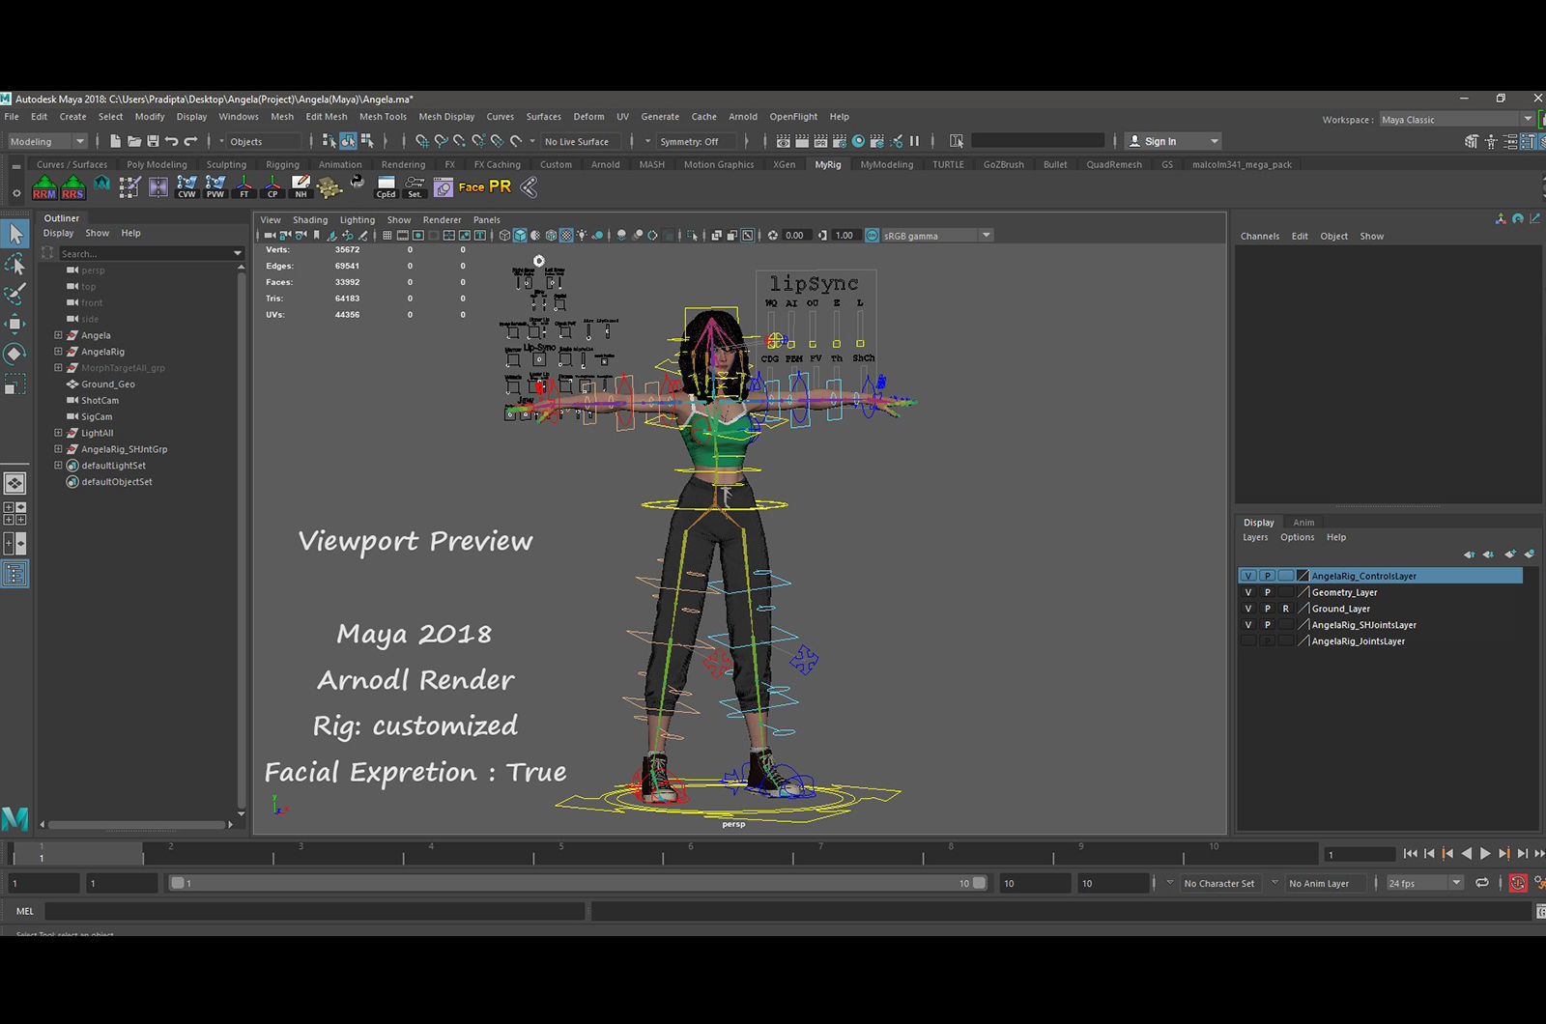Go to start of playback range
The width and height of the screenshot is (1546, 1024).
click(x=1410, y=854)
